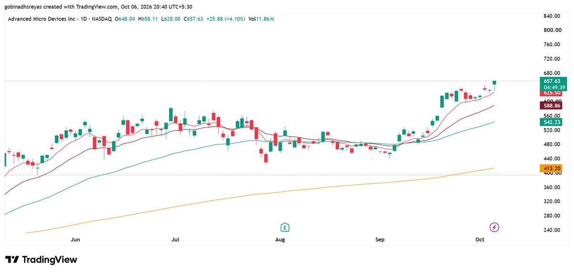The height and width of the screenshot is (273, 574).
Task: Click the change value '+25.88 (+4.10%)'
Action: coord(226,19)
